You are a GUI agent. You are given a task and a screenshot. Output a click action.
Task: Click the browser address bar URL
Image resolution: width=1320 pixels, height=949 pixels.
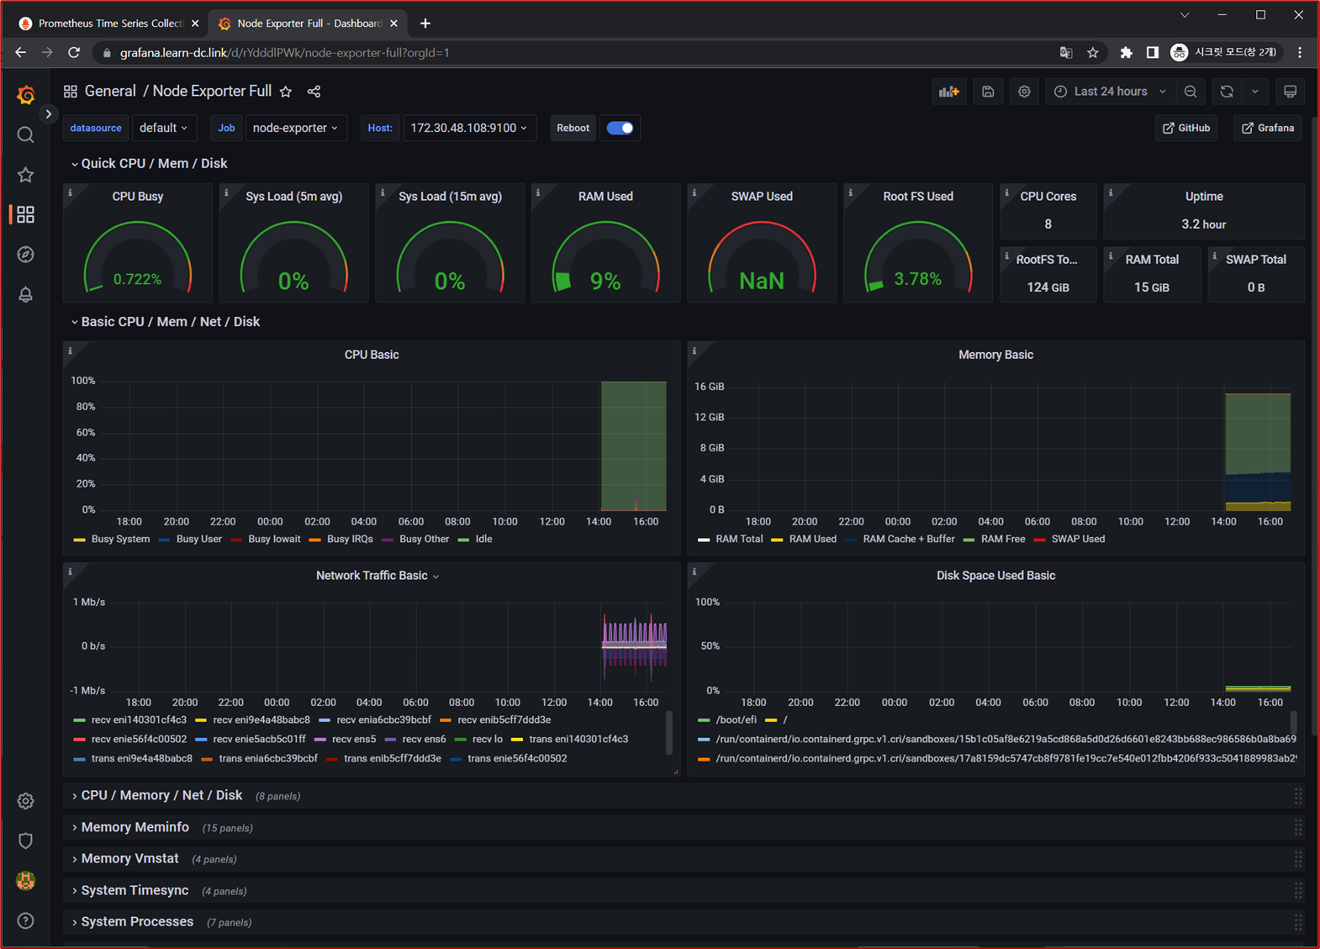click(x=284, y=53)
